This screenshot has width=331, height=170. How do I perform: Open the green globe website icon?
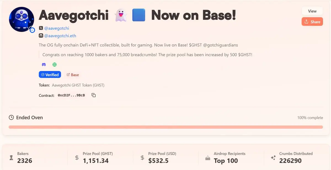[x=55, y=65]
